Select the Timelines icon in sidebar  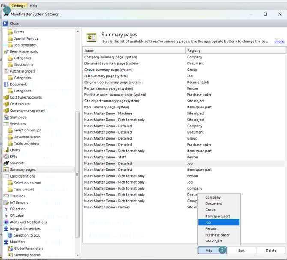(6, 196)
